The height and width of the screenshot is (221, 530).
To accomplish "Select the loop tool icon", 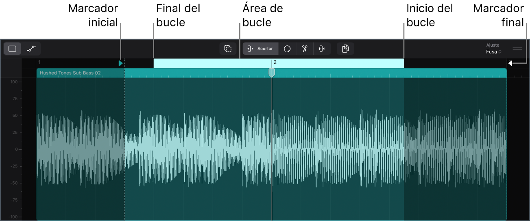I will [287, 49].
